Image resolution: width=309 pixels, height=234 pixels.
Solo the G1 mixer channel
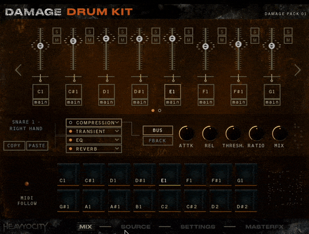[288, 31]
